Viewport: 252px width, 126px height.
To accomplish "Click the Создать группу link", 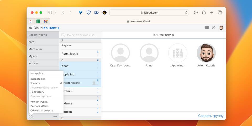I will pos(211,116).
